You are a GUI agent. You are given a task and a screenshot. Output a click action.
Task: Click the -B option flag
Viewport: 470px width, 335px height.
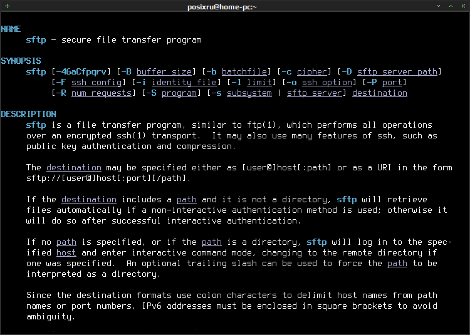pyautogui.click(x=127, y=72)
